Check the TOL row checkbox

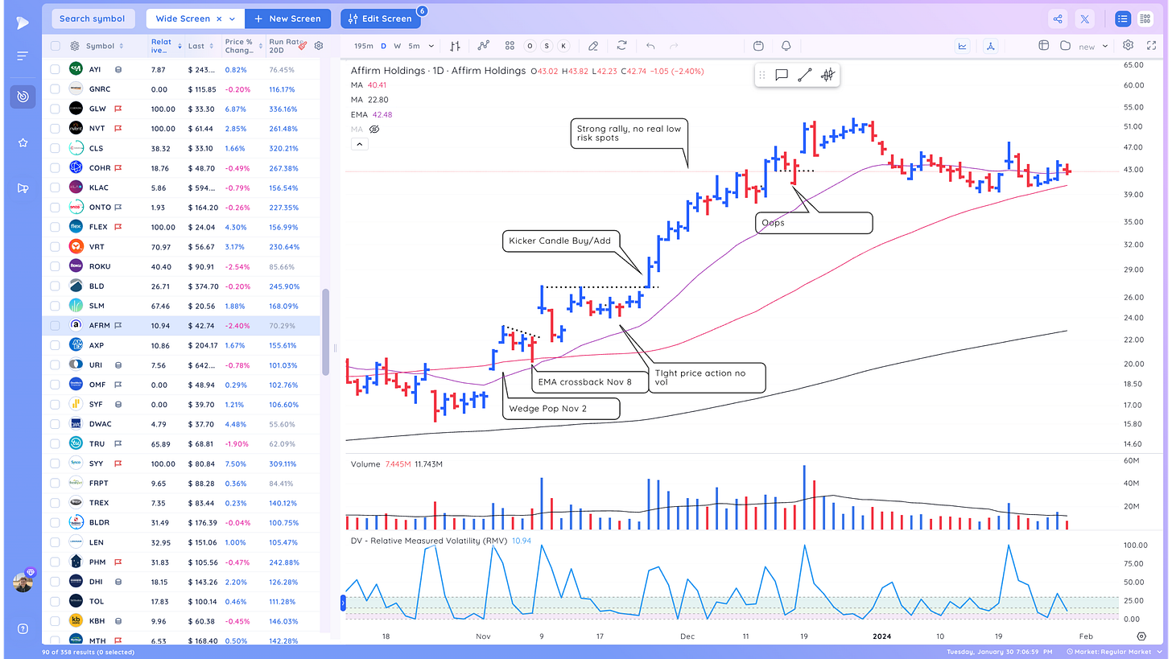55,601
